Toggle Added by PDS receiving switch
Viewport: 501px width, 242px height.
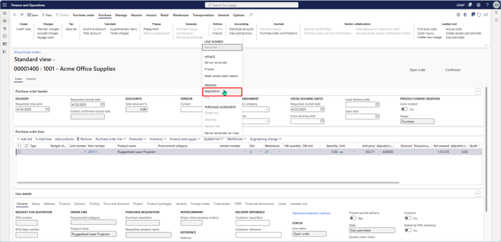coord(408,230)
